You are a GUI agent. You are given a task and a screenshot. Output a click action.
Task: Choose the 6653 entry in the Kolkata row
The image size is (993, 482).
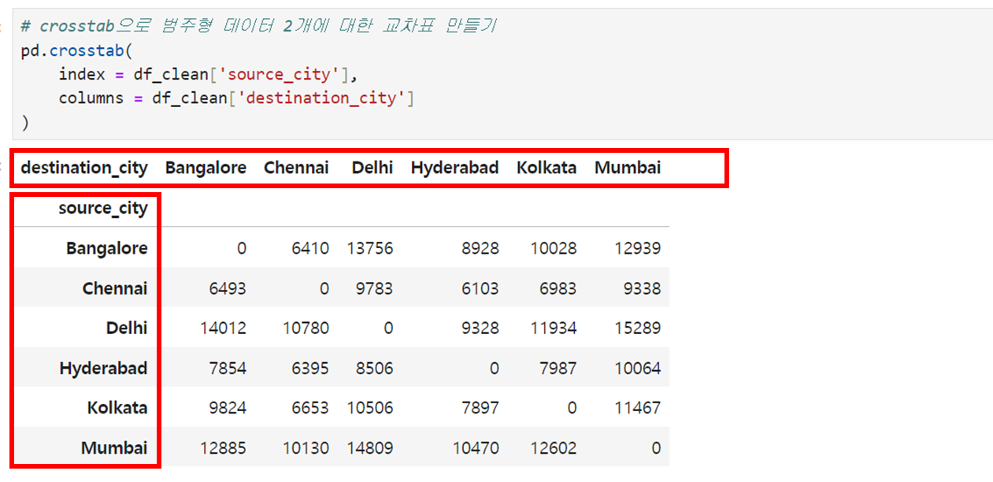pos(309,408)
